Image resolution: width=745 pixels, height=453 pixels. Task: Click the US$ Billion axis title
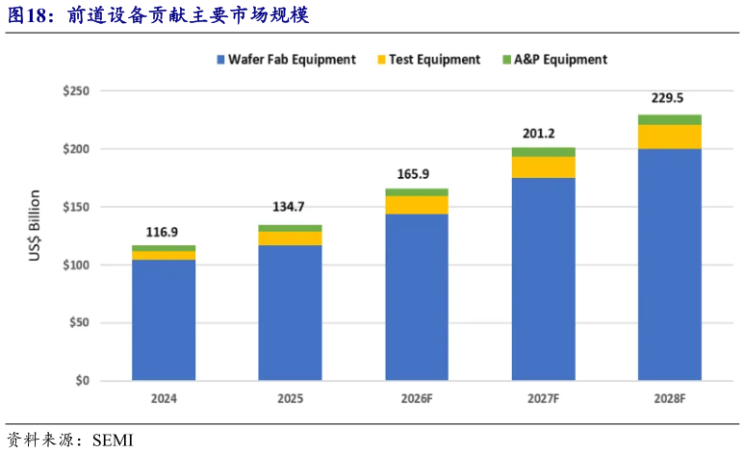pos(35,226)
